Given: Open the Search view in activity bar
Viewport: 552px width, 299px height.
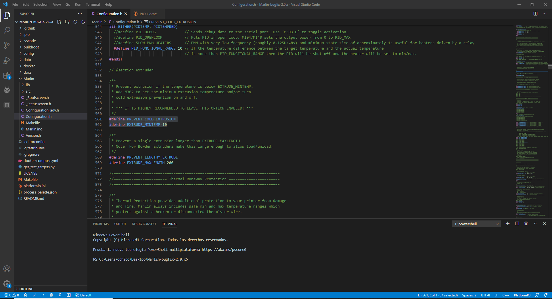Looking at the screenshot, I should (x=7, y=30).
